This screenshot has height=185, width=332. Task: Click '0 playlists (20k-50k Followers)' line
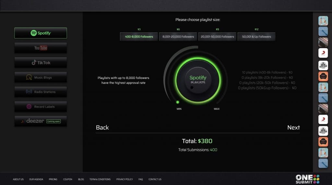click(x=267, y=83)
